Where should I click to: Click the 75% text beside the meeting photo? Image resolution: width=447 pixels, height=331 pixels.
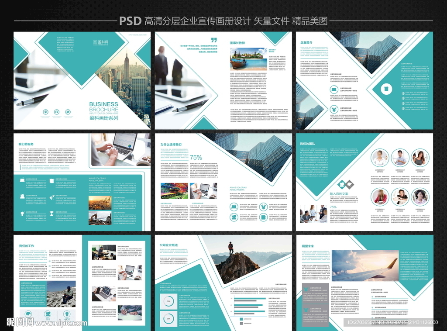click(x=333, y=207)
